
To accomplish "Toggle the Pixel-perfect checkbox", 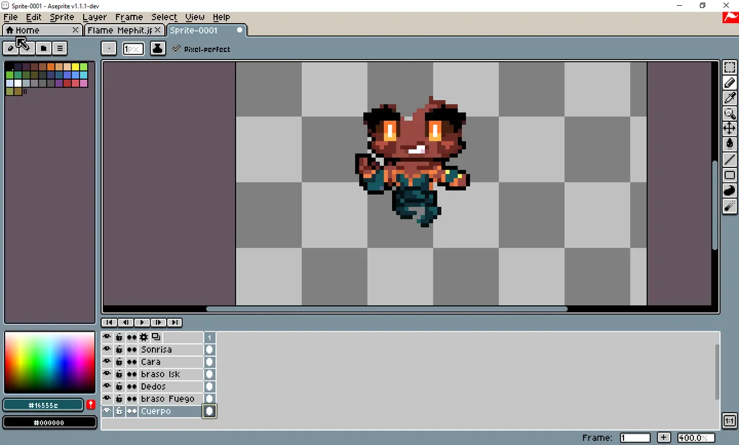I will point(201,49).
